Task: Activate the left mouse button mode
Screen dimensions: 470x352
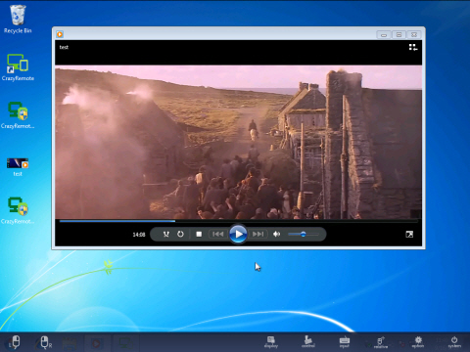Action: pos(14,342)
